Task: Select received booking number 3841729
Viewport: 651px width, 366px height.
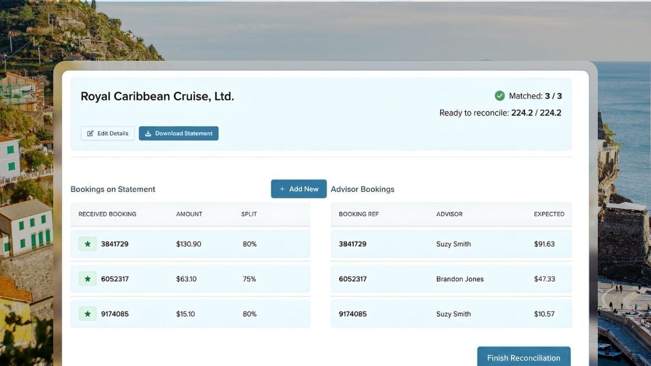Action: click(115, 244)
